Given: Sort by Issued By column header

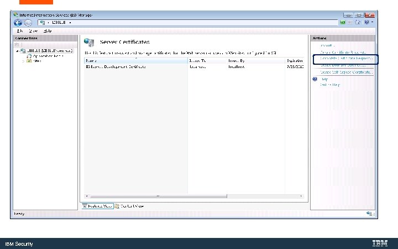Looking at the screenshot, I should [x=256, y=61].
